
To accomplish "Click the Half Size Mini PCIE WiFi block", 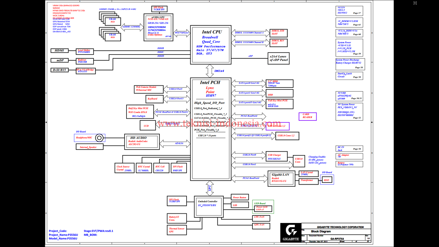I will (139, 112).
